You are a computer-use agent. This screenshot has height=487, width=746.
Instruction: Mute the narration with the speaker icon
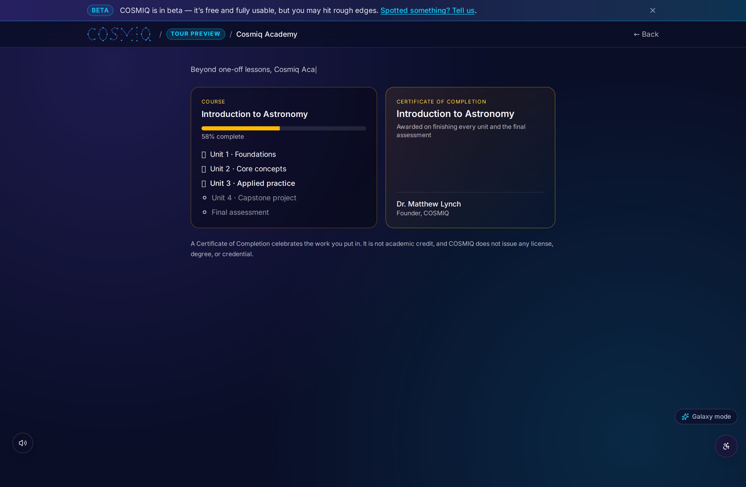(23, 443)
